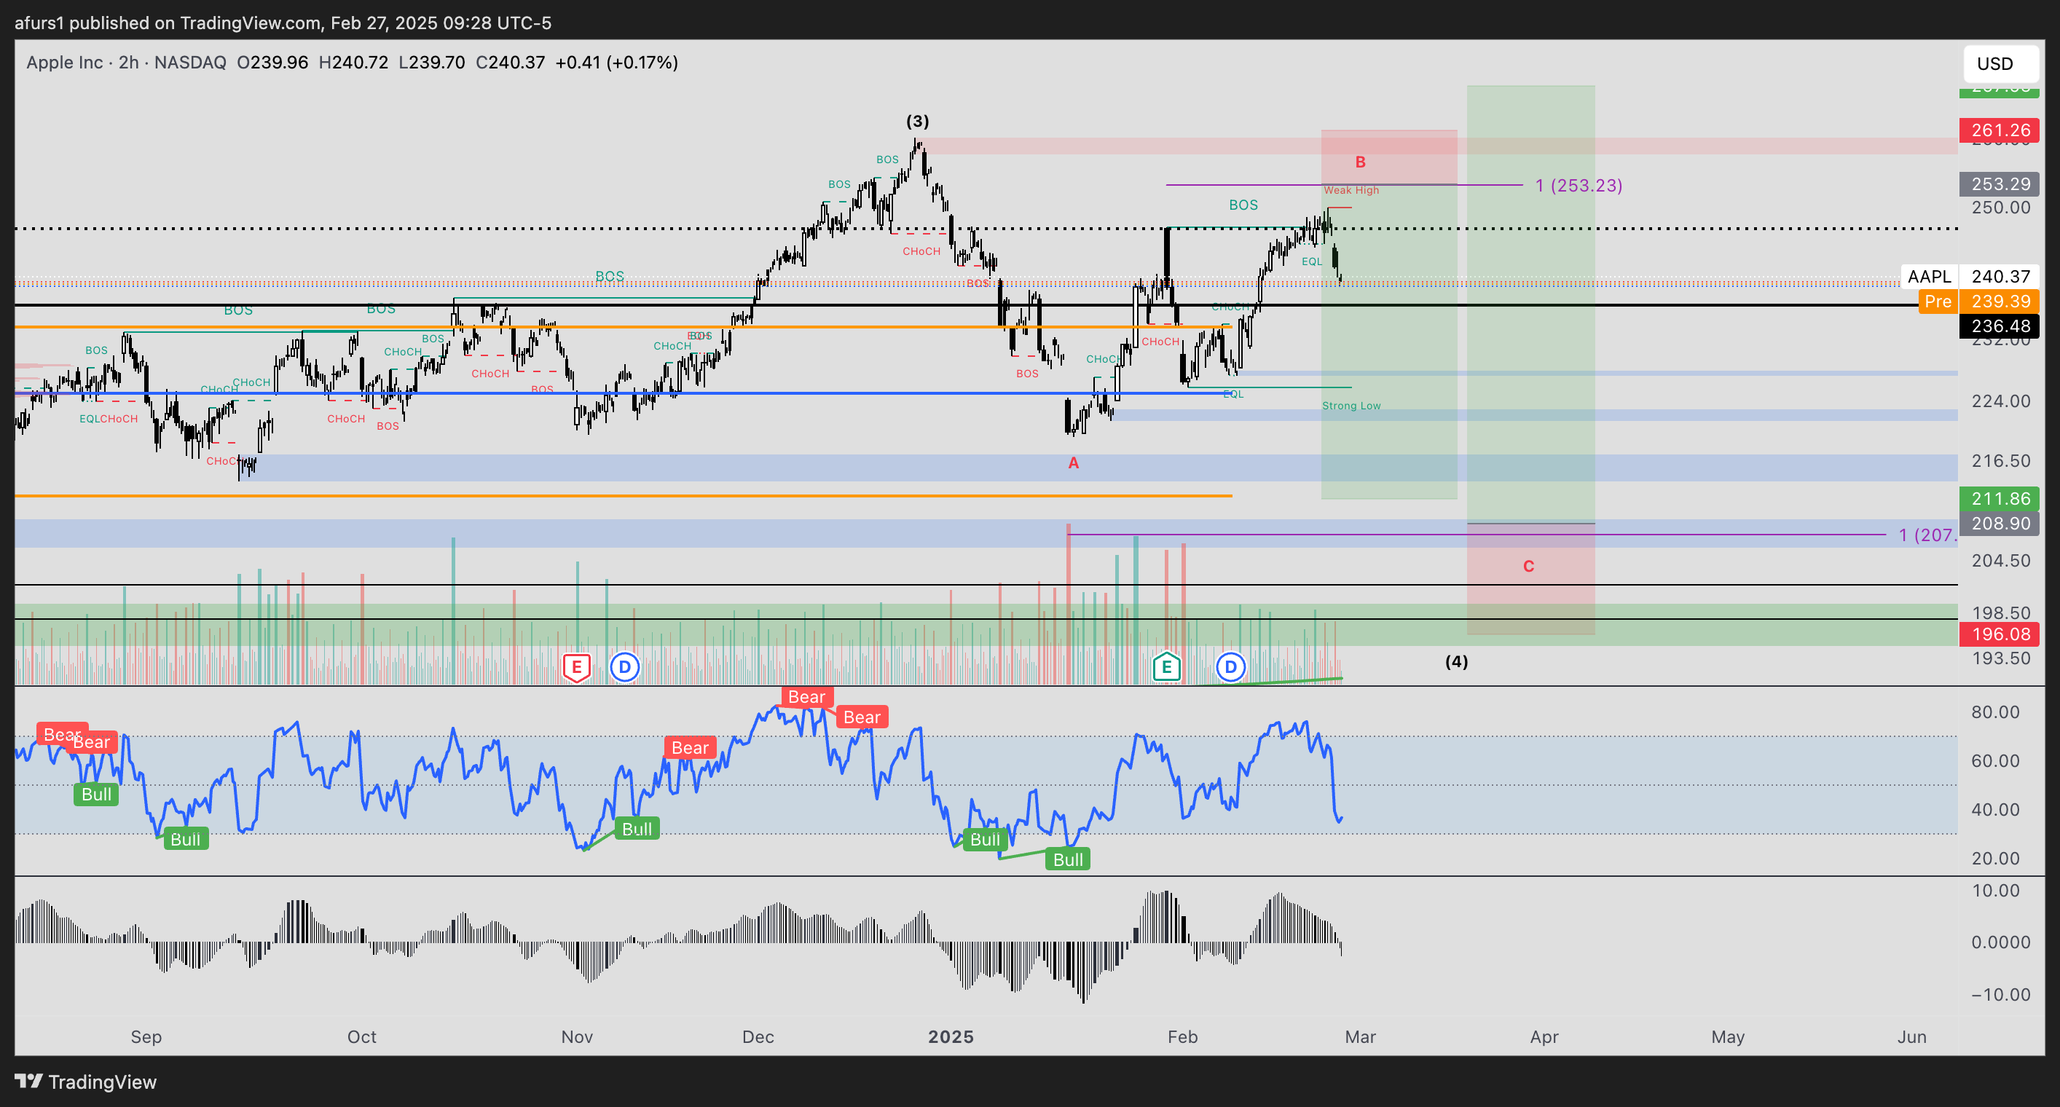Click the 204.50 price axis label
Screen dimensions: 2060x1107
click(2001, 561)
